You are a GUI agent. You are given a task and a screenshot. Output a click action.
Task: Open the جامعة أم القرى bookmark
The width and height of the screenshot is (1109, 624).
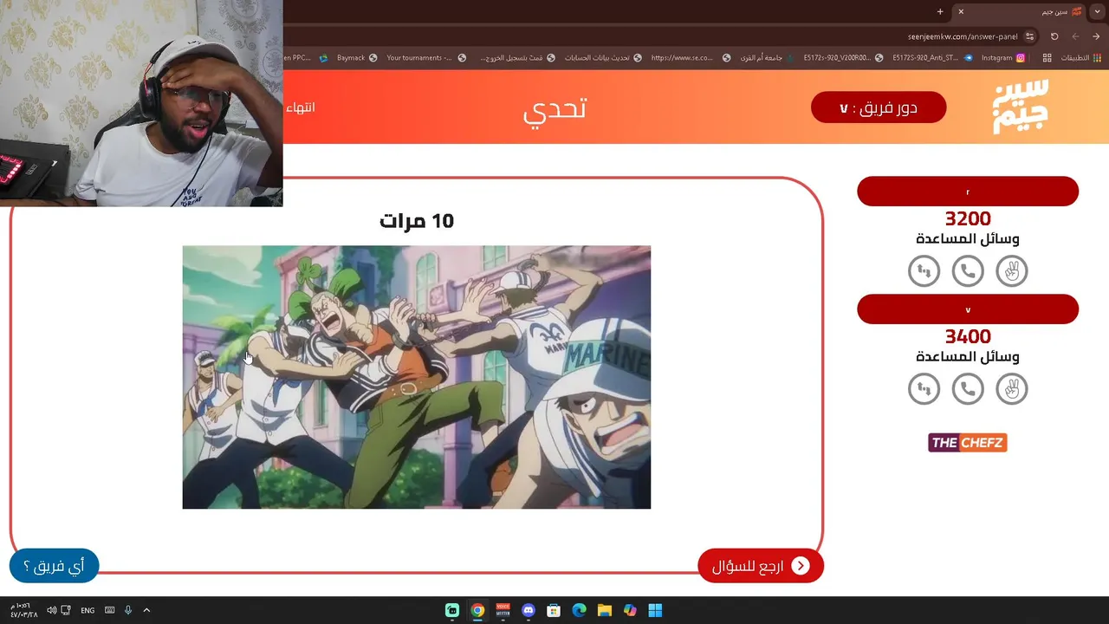769,58
